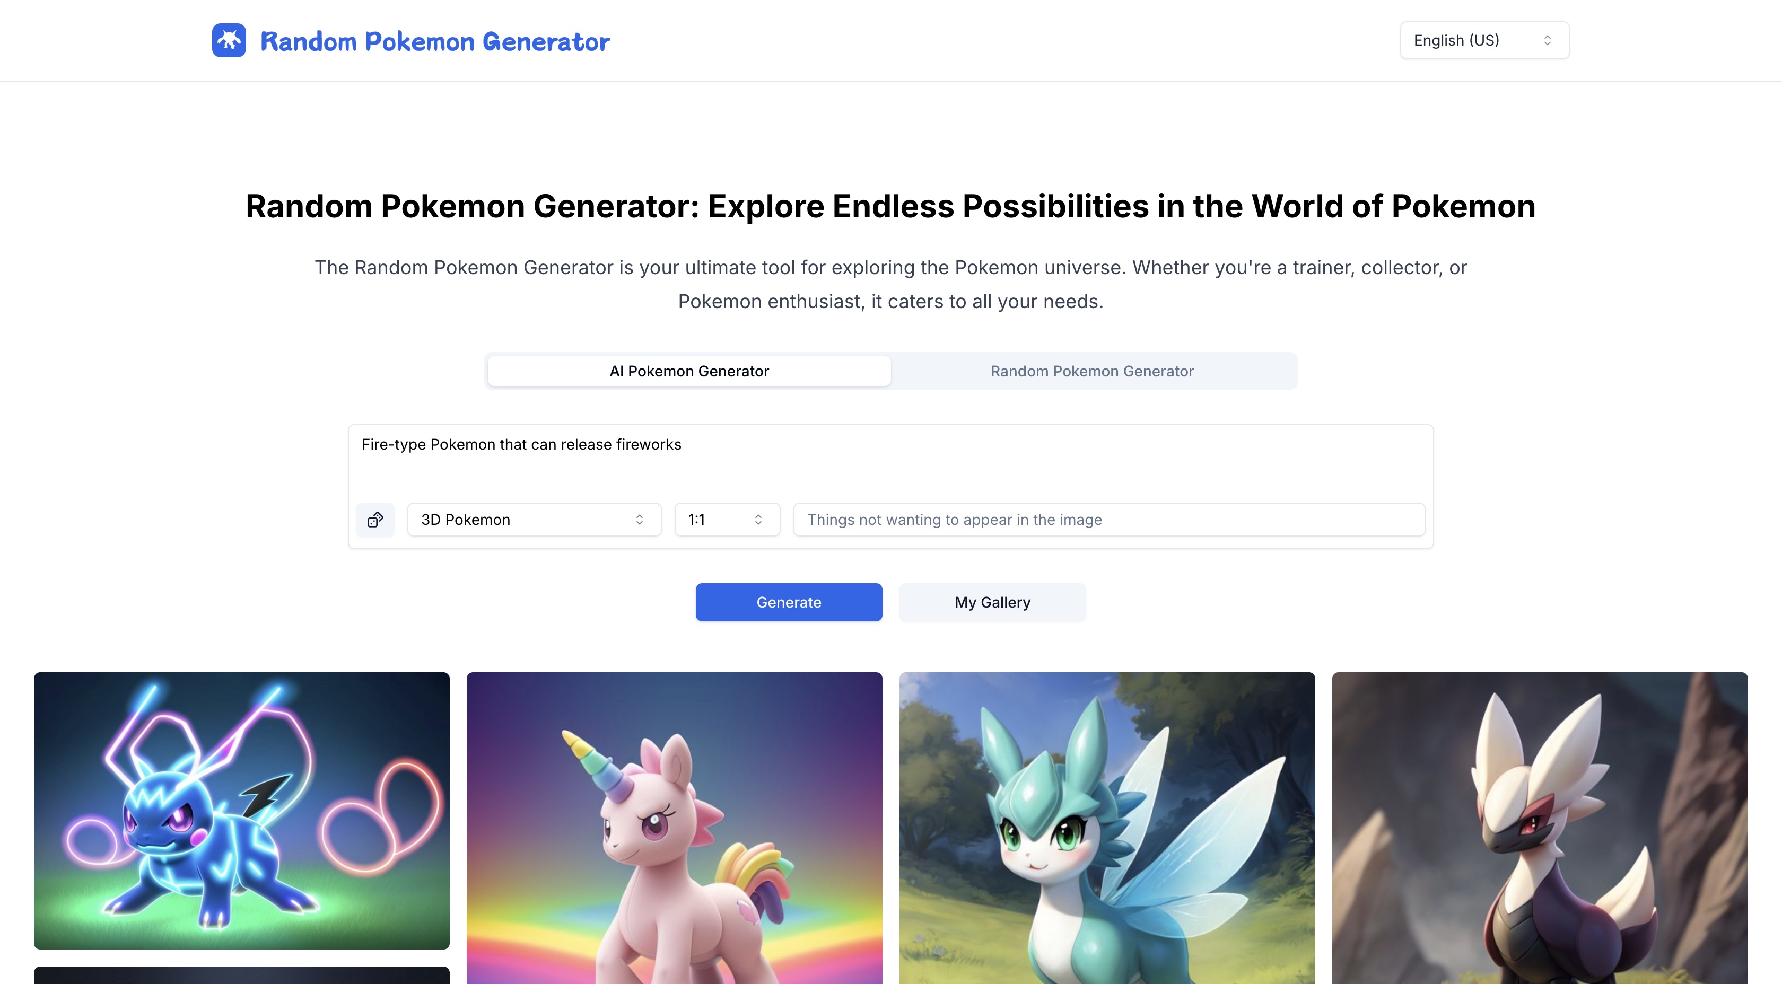The width and height of the screenshot is (1782, 984).
Task: Open the English (US) language dropdown
Action: point(1484,41)
